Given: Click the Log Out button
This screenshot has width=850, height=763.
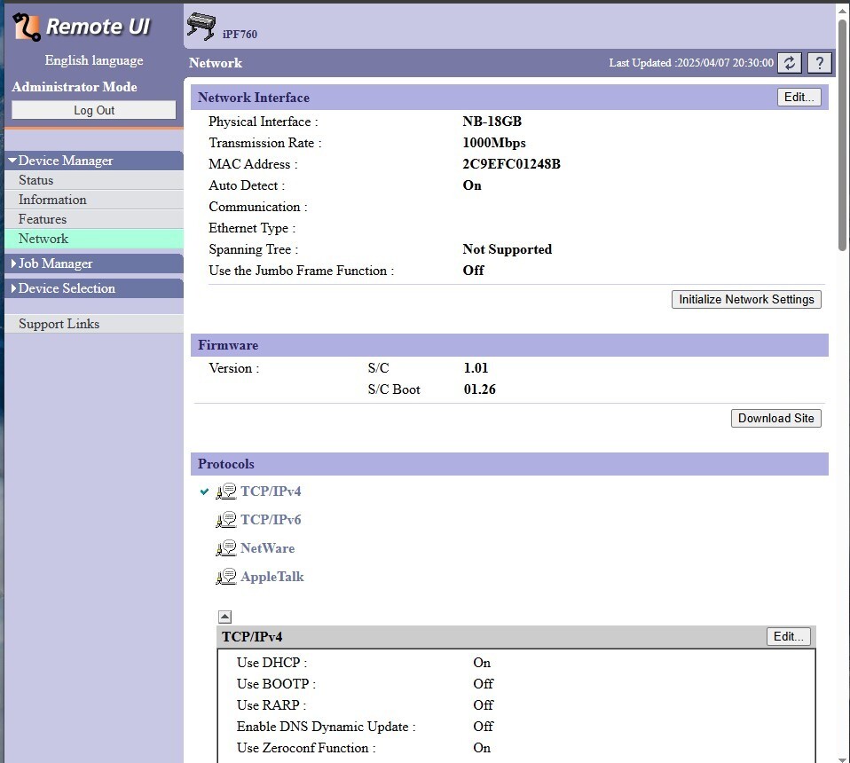Looking at the screenshot, I should 94,110.
